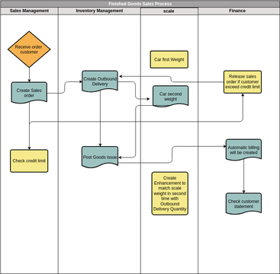Select the connector from Create Sales order to Check credit limit
This screenshot has width=280, height=274.
coord(29,126)
